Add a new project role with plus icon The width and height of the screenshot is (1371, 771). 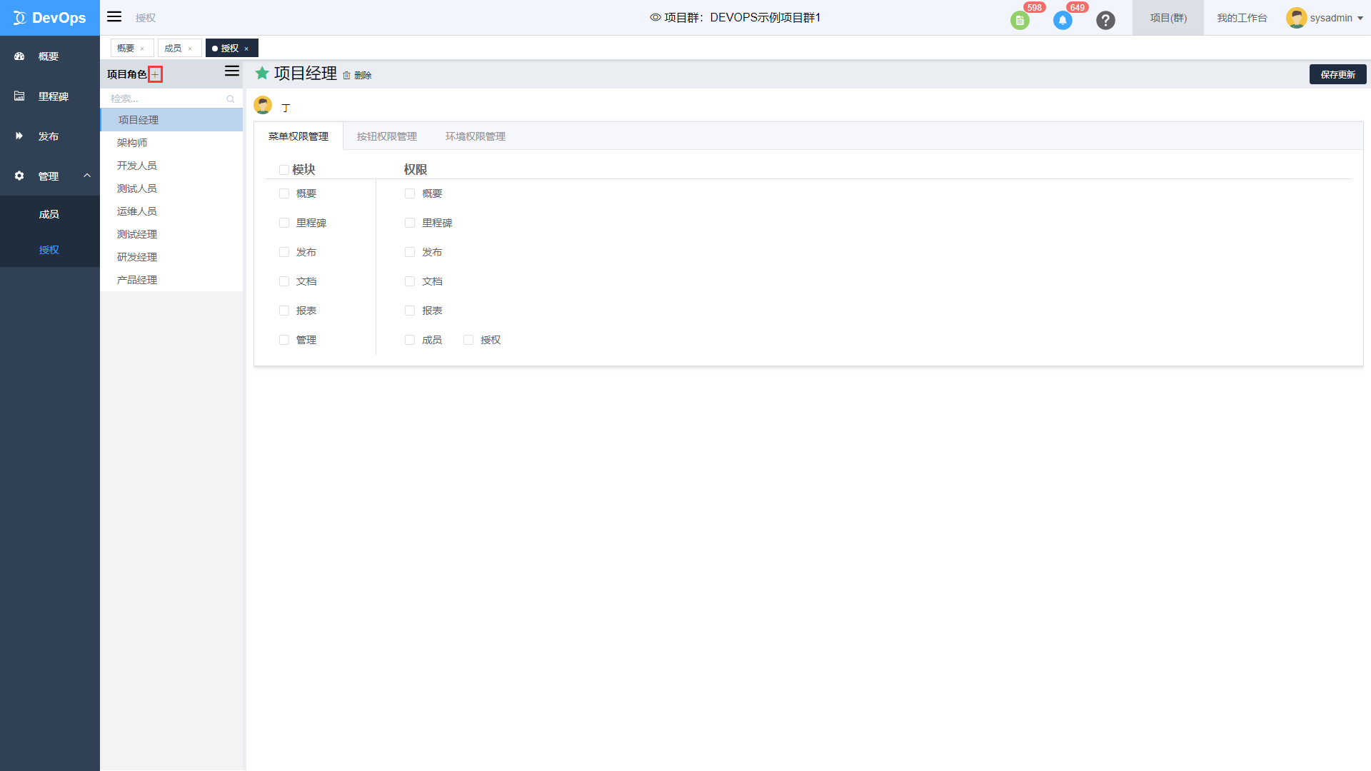[x=155, y=74]
